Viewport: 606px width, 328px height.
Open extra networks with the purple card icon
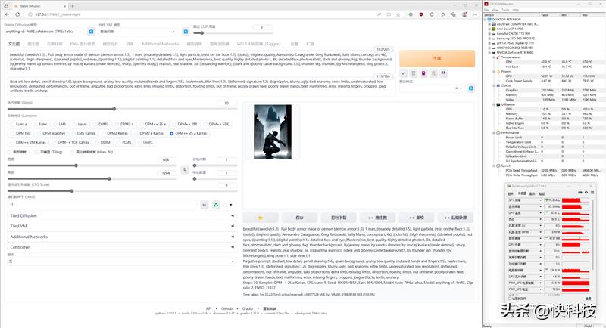(x=423, y=73)
